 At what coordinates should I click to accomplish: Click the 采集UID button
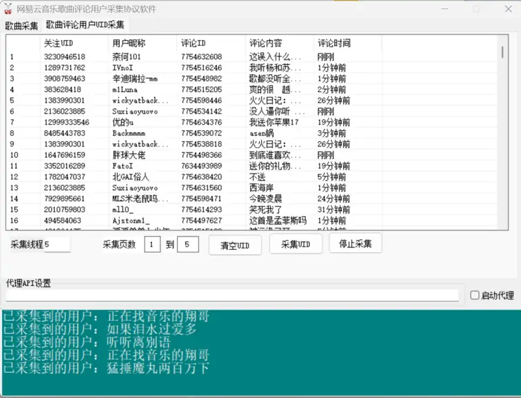[x=295, y=244]
